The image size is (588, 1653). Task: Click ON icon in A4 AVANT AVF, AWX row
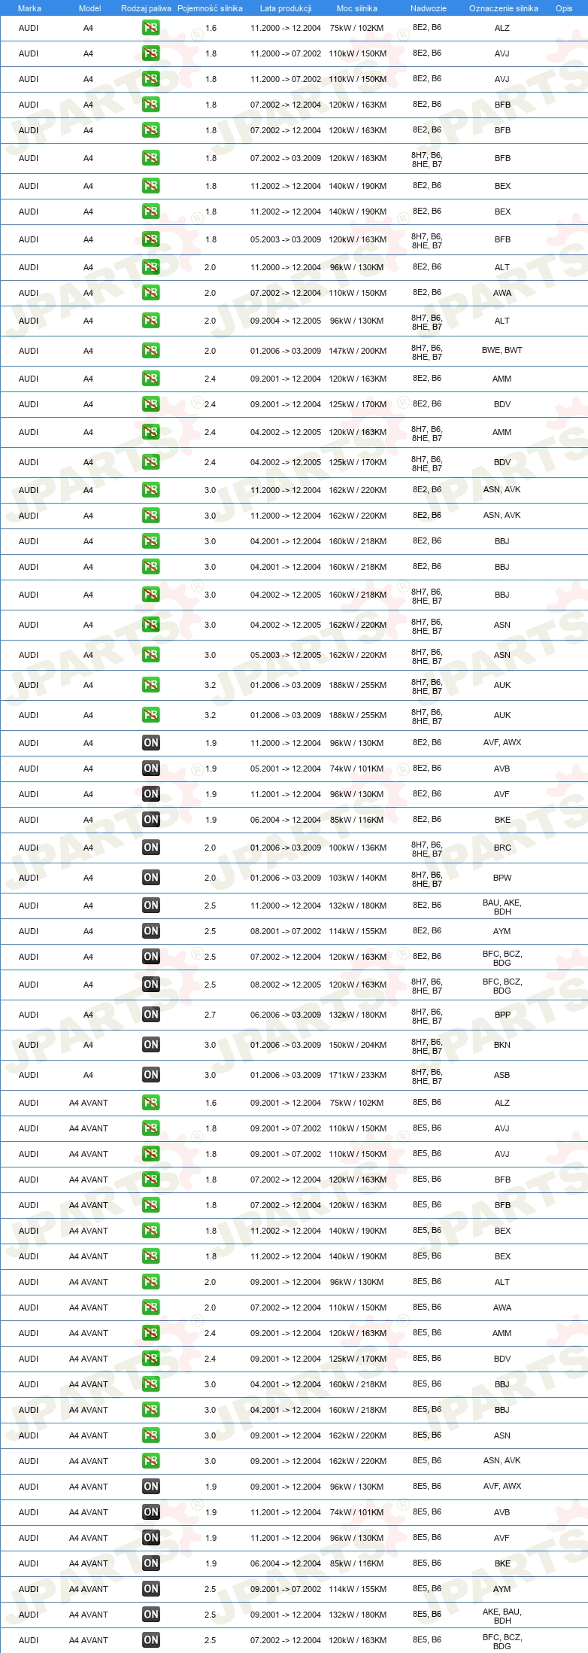pos(151,1487)
